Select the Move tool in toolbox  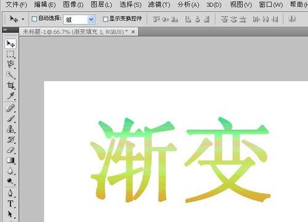10,44
